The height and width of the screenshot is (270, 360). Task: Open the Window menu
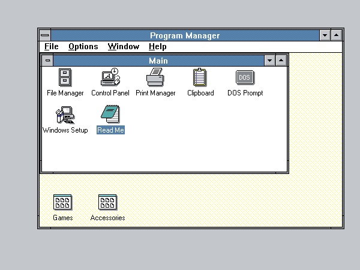[x=124, y=47]
